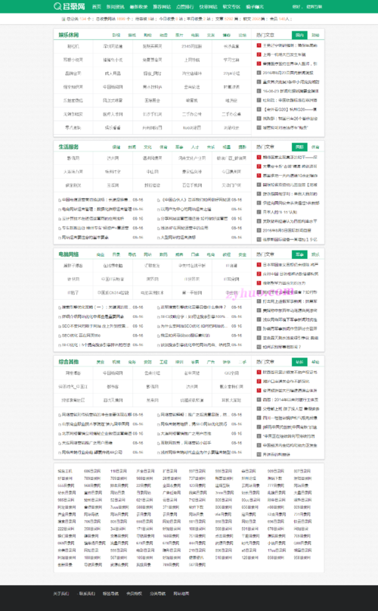Open 联系我们 in the footer
This screenshot has width=378, height=611.
(87, 594)
